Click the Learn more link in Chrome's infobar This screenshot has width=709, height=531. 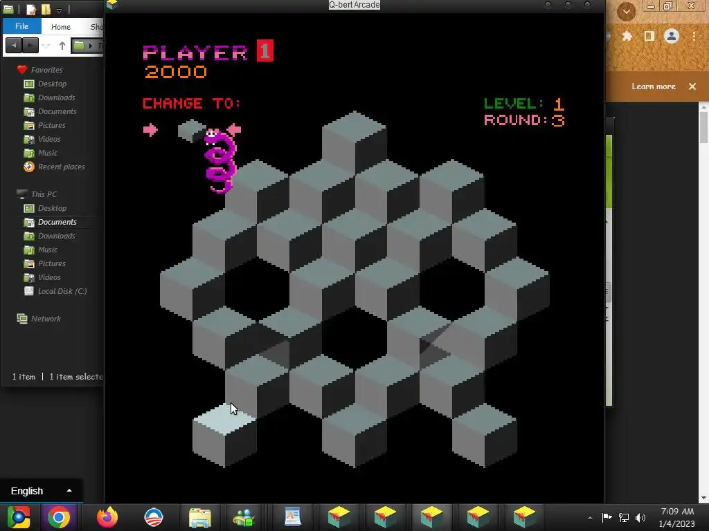[654, 86]
